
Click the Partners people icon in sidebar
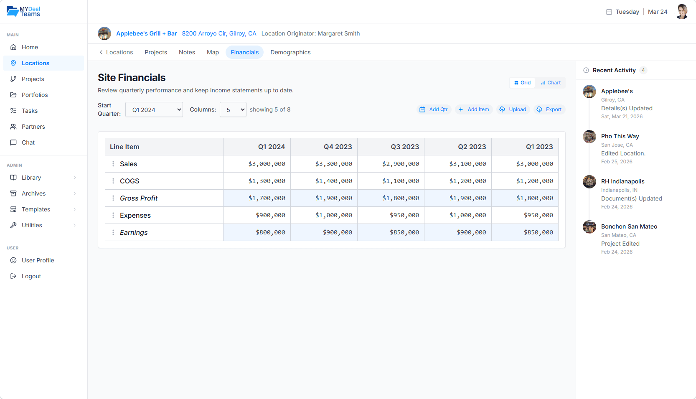[x=13, y=127]
